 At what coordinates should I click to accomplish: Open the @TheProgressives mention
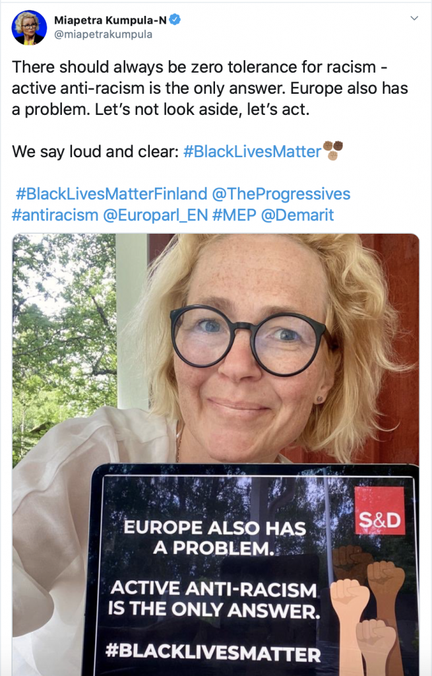click(281, 194)
